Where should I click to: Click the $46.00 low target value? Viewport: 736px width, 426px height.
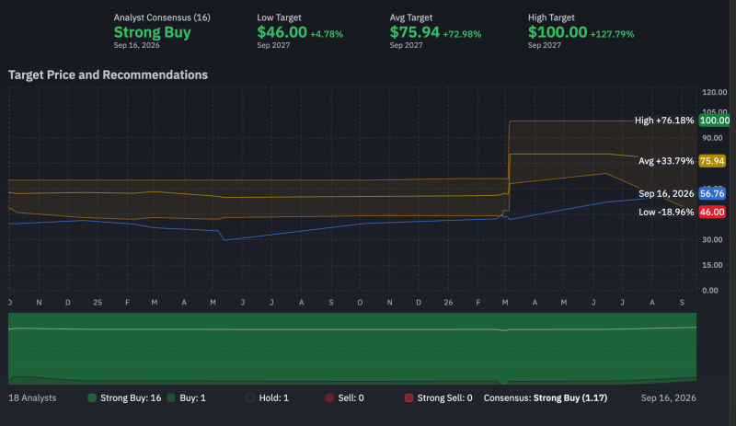click(282, 32)
